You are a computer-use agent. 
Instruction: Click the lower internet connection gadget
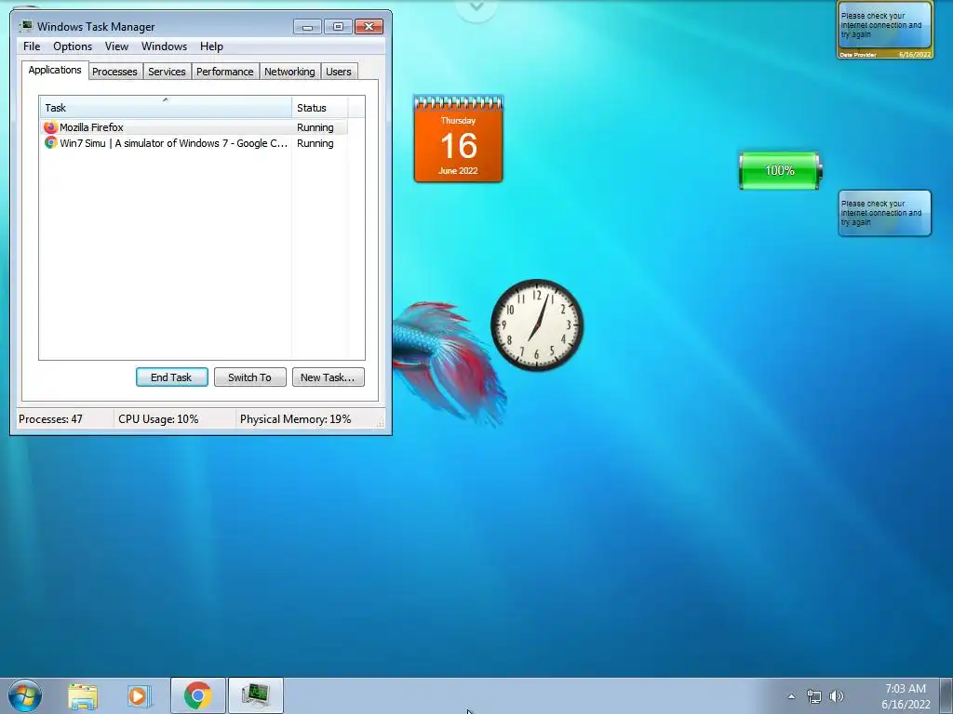884,213
